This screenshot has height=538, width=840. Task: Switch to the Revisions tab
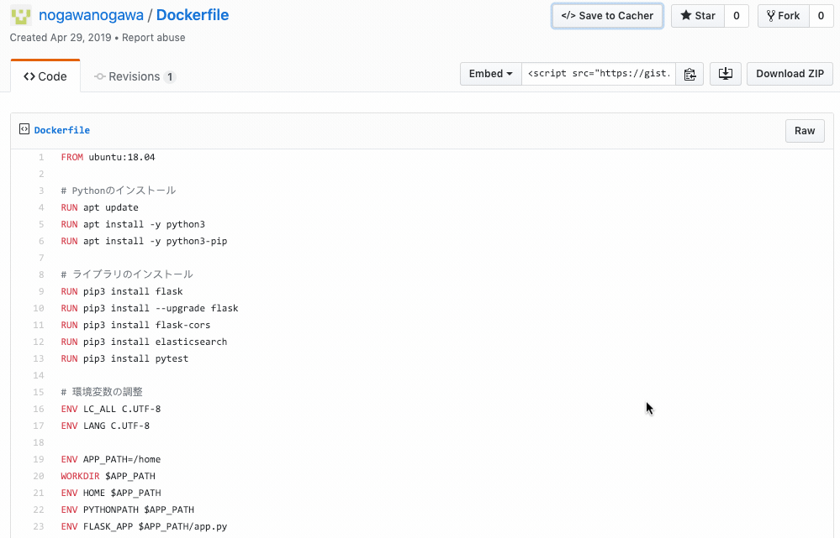point(135,76)
